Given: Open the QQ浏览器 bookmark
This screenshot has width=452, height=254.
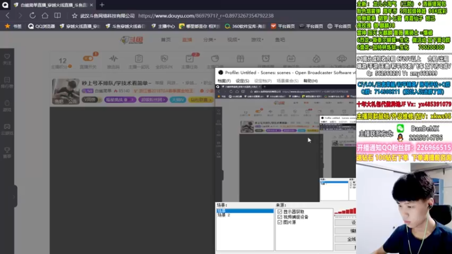Looking at the screenshot, I should pyautogui.click(x=41, y=26).
